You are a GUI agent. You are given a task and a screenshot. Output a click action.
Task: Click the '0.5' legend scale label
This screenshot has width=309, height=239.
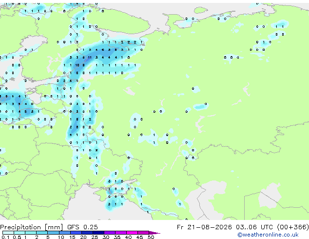[17, 237]
